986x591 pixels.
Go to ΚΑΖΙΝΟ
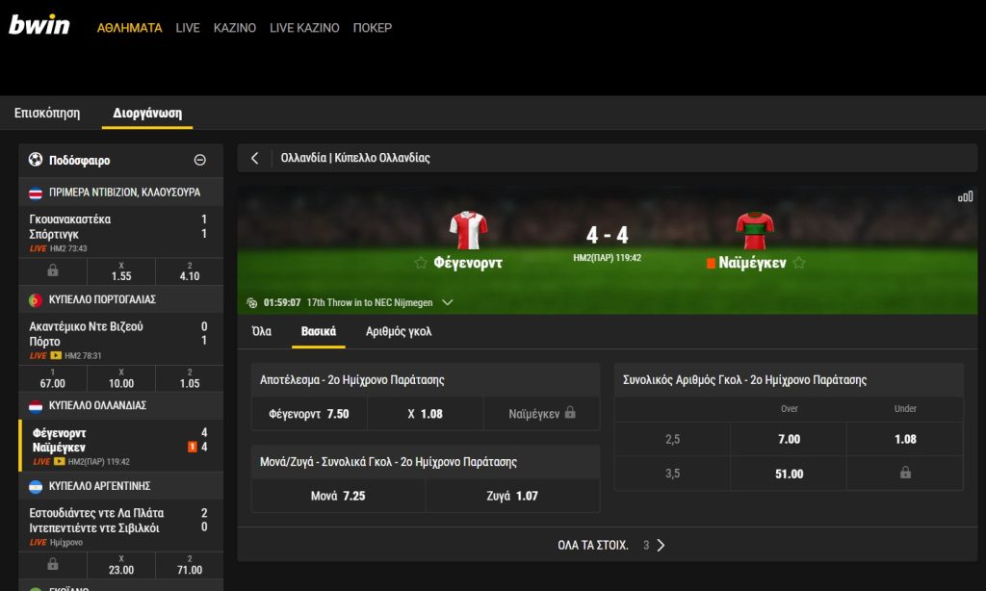coord(235,28)
